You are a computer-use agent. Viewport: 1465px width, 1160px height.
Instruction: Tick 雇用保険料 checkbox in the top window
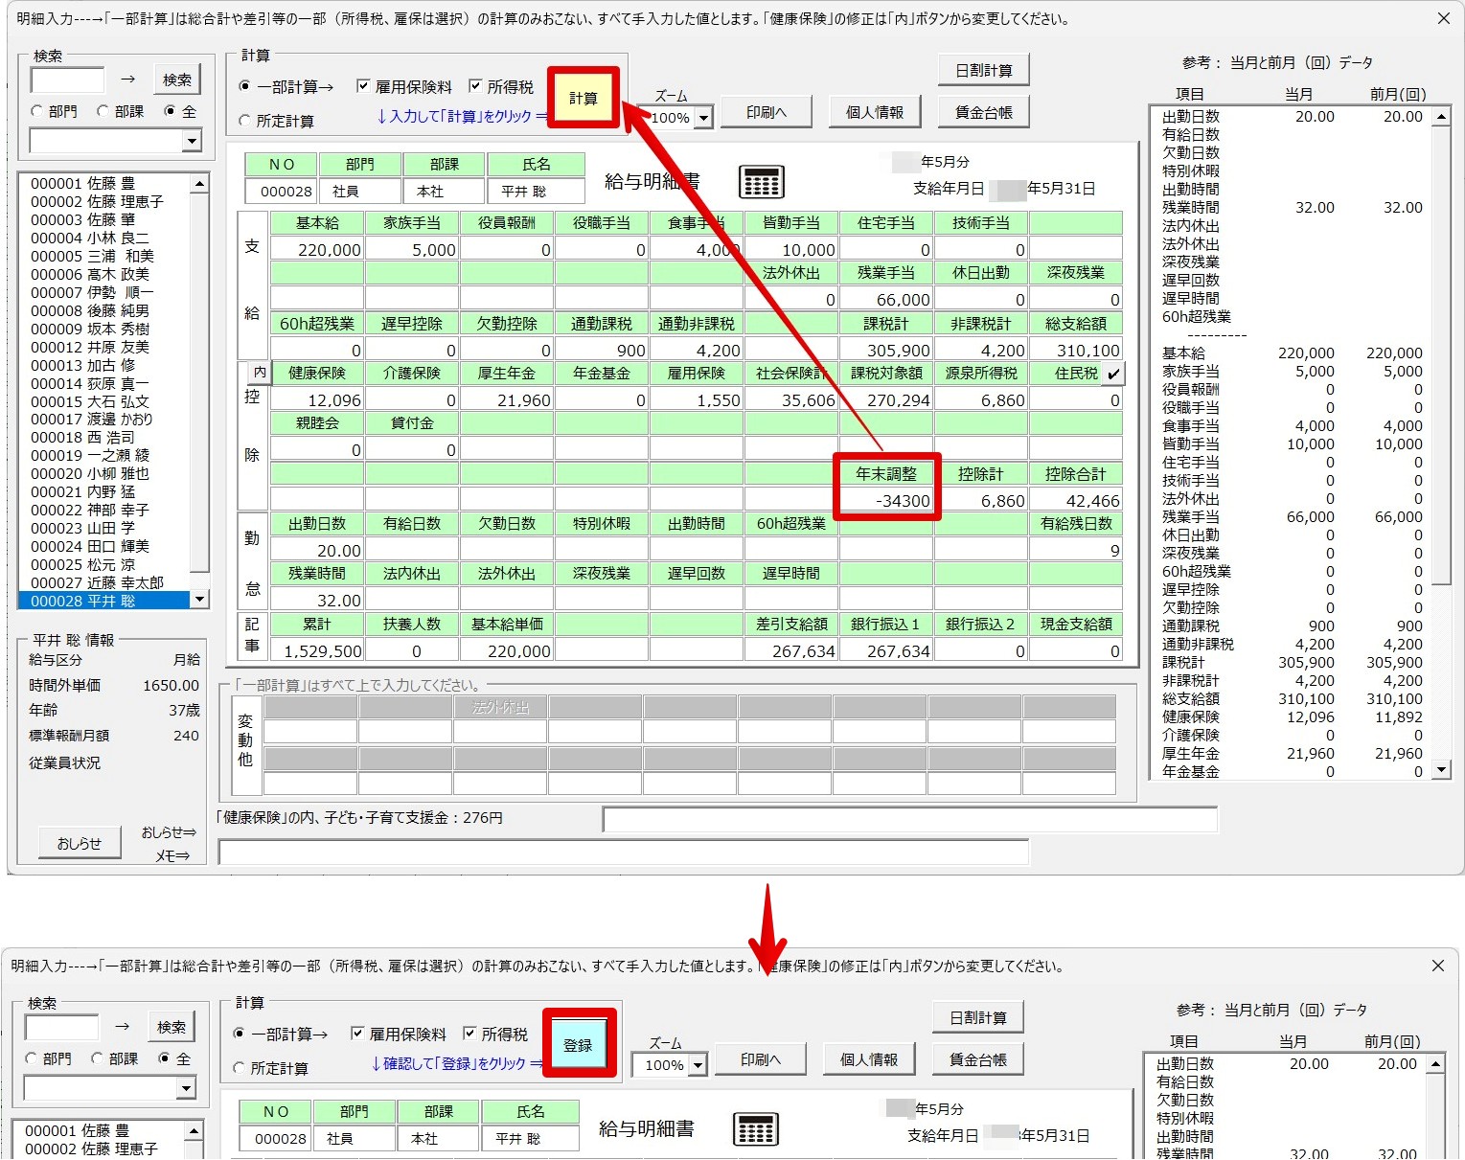[363, 86]
